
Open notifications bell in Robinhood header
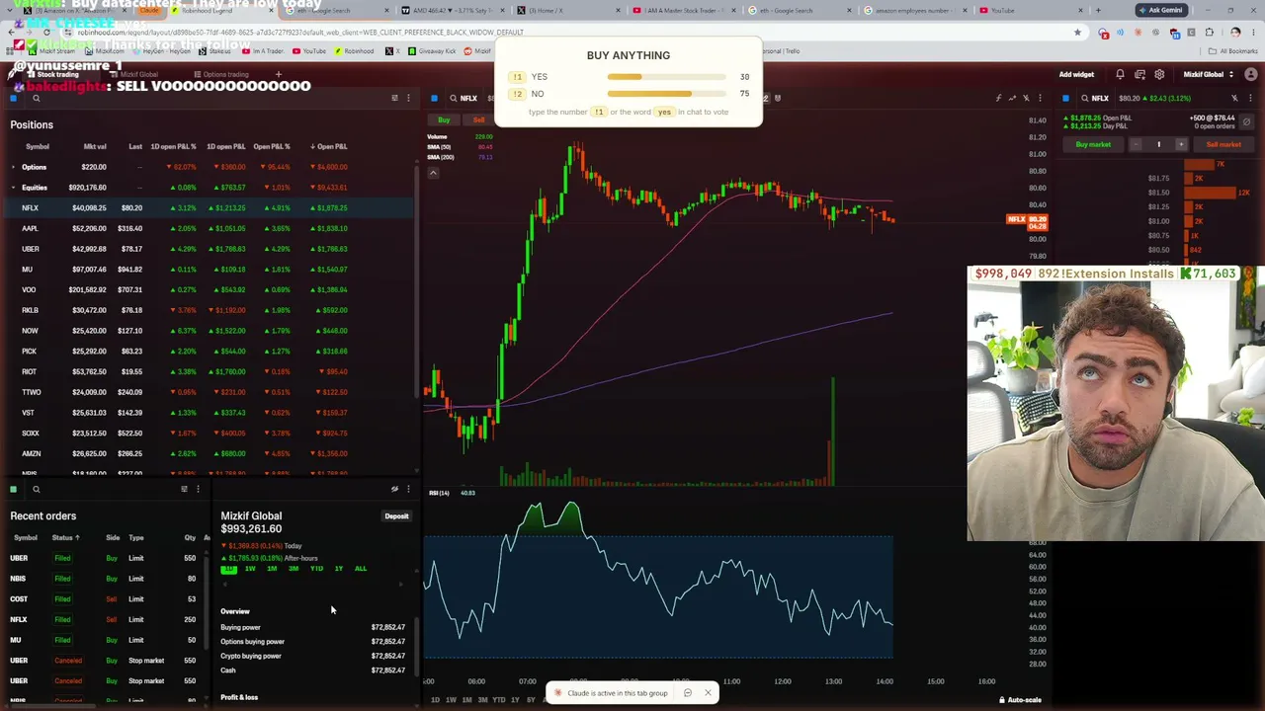click(x=1120, y=74)
